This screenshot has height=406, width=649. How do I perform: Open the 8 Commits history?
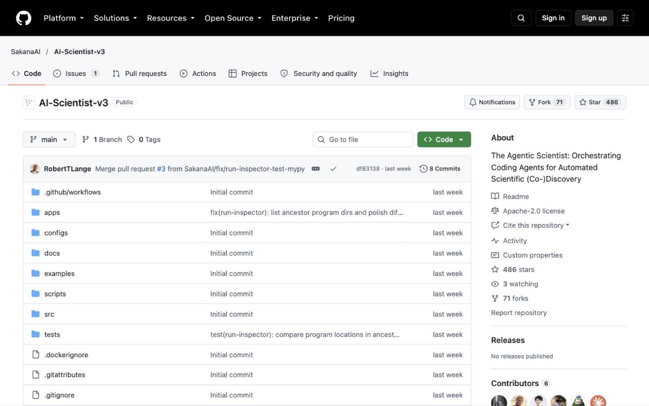pyautogui.click(x=440, y=168)
